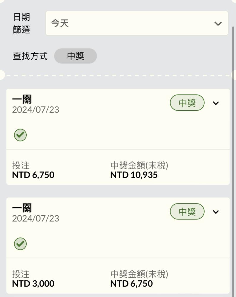Click the vertical scrollbar on the right edge

pos(234,148)
